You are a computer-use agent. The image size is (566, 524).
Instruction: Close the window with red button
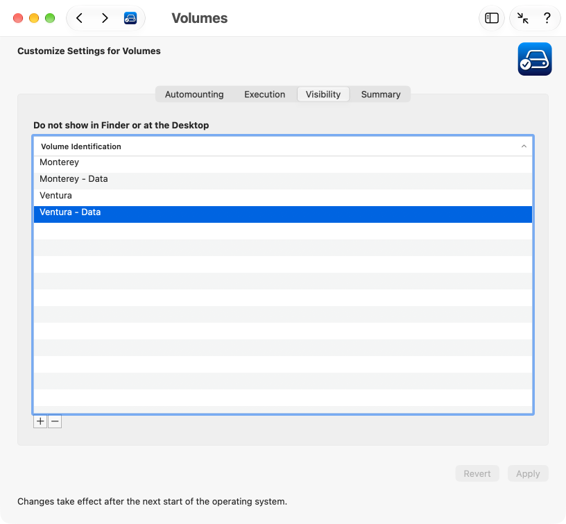(18, 18)
